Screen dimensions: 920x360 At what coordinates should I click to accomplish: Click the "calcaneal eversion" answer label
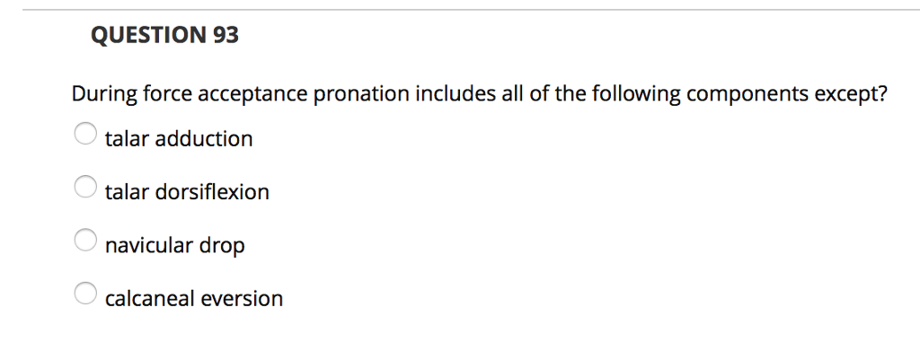coord(193,299)
